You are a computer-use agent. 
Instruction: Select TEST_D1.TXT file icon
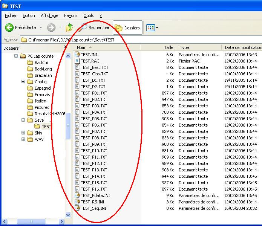point(77,80)
